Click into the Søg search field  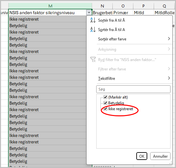pos(133,89)
